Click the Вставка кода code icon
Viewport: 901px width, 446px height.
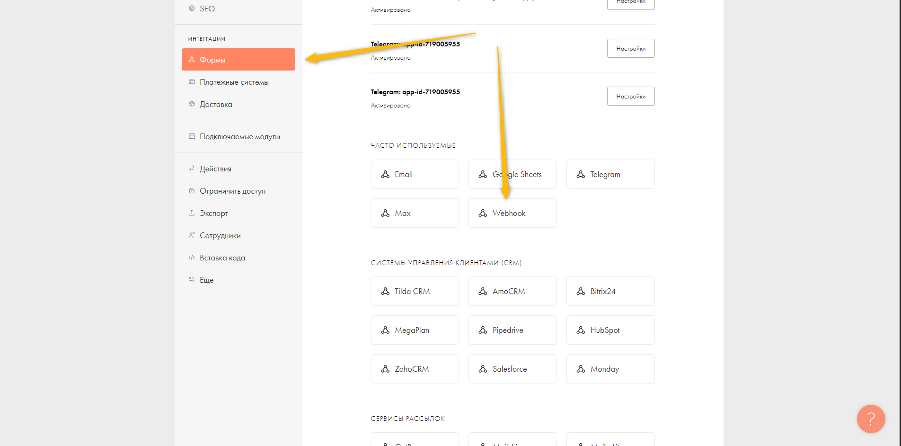pos(191,258)
